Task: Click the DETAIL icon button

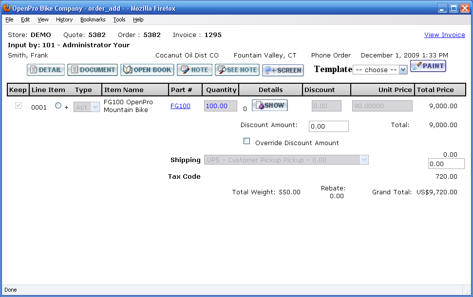Action: [46, 70]
